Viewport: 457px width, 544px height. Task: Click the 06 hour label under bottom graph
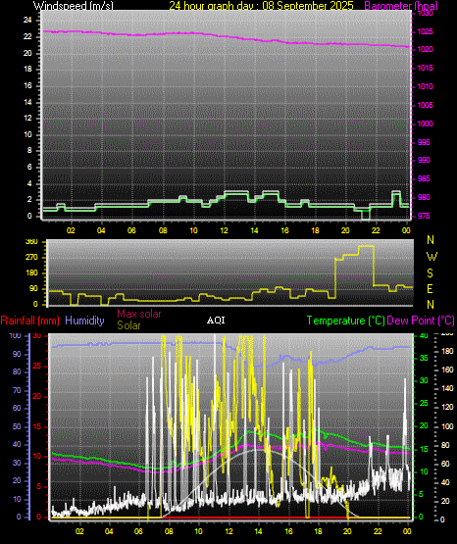click(139, 531)
